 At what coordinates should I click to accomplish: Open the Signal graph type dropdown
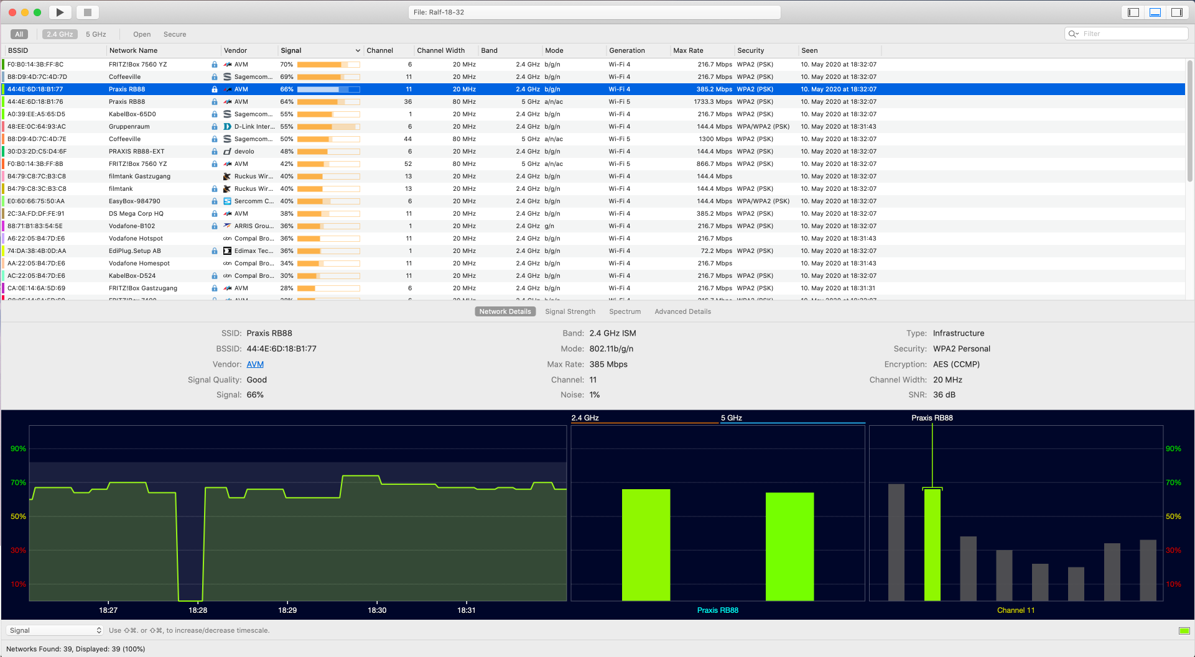(x=55, y=630)
